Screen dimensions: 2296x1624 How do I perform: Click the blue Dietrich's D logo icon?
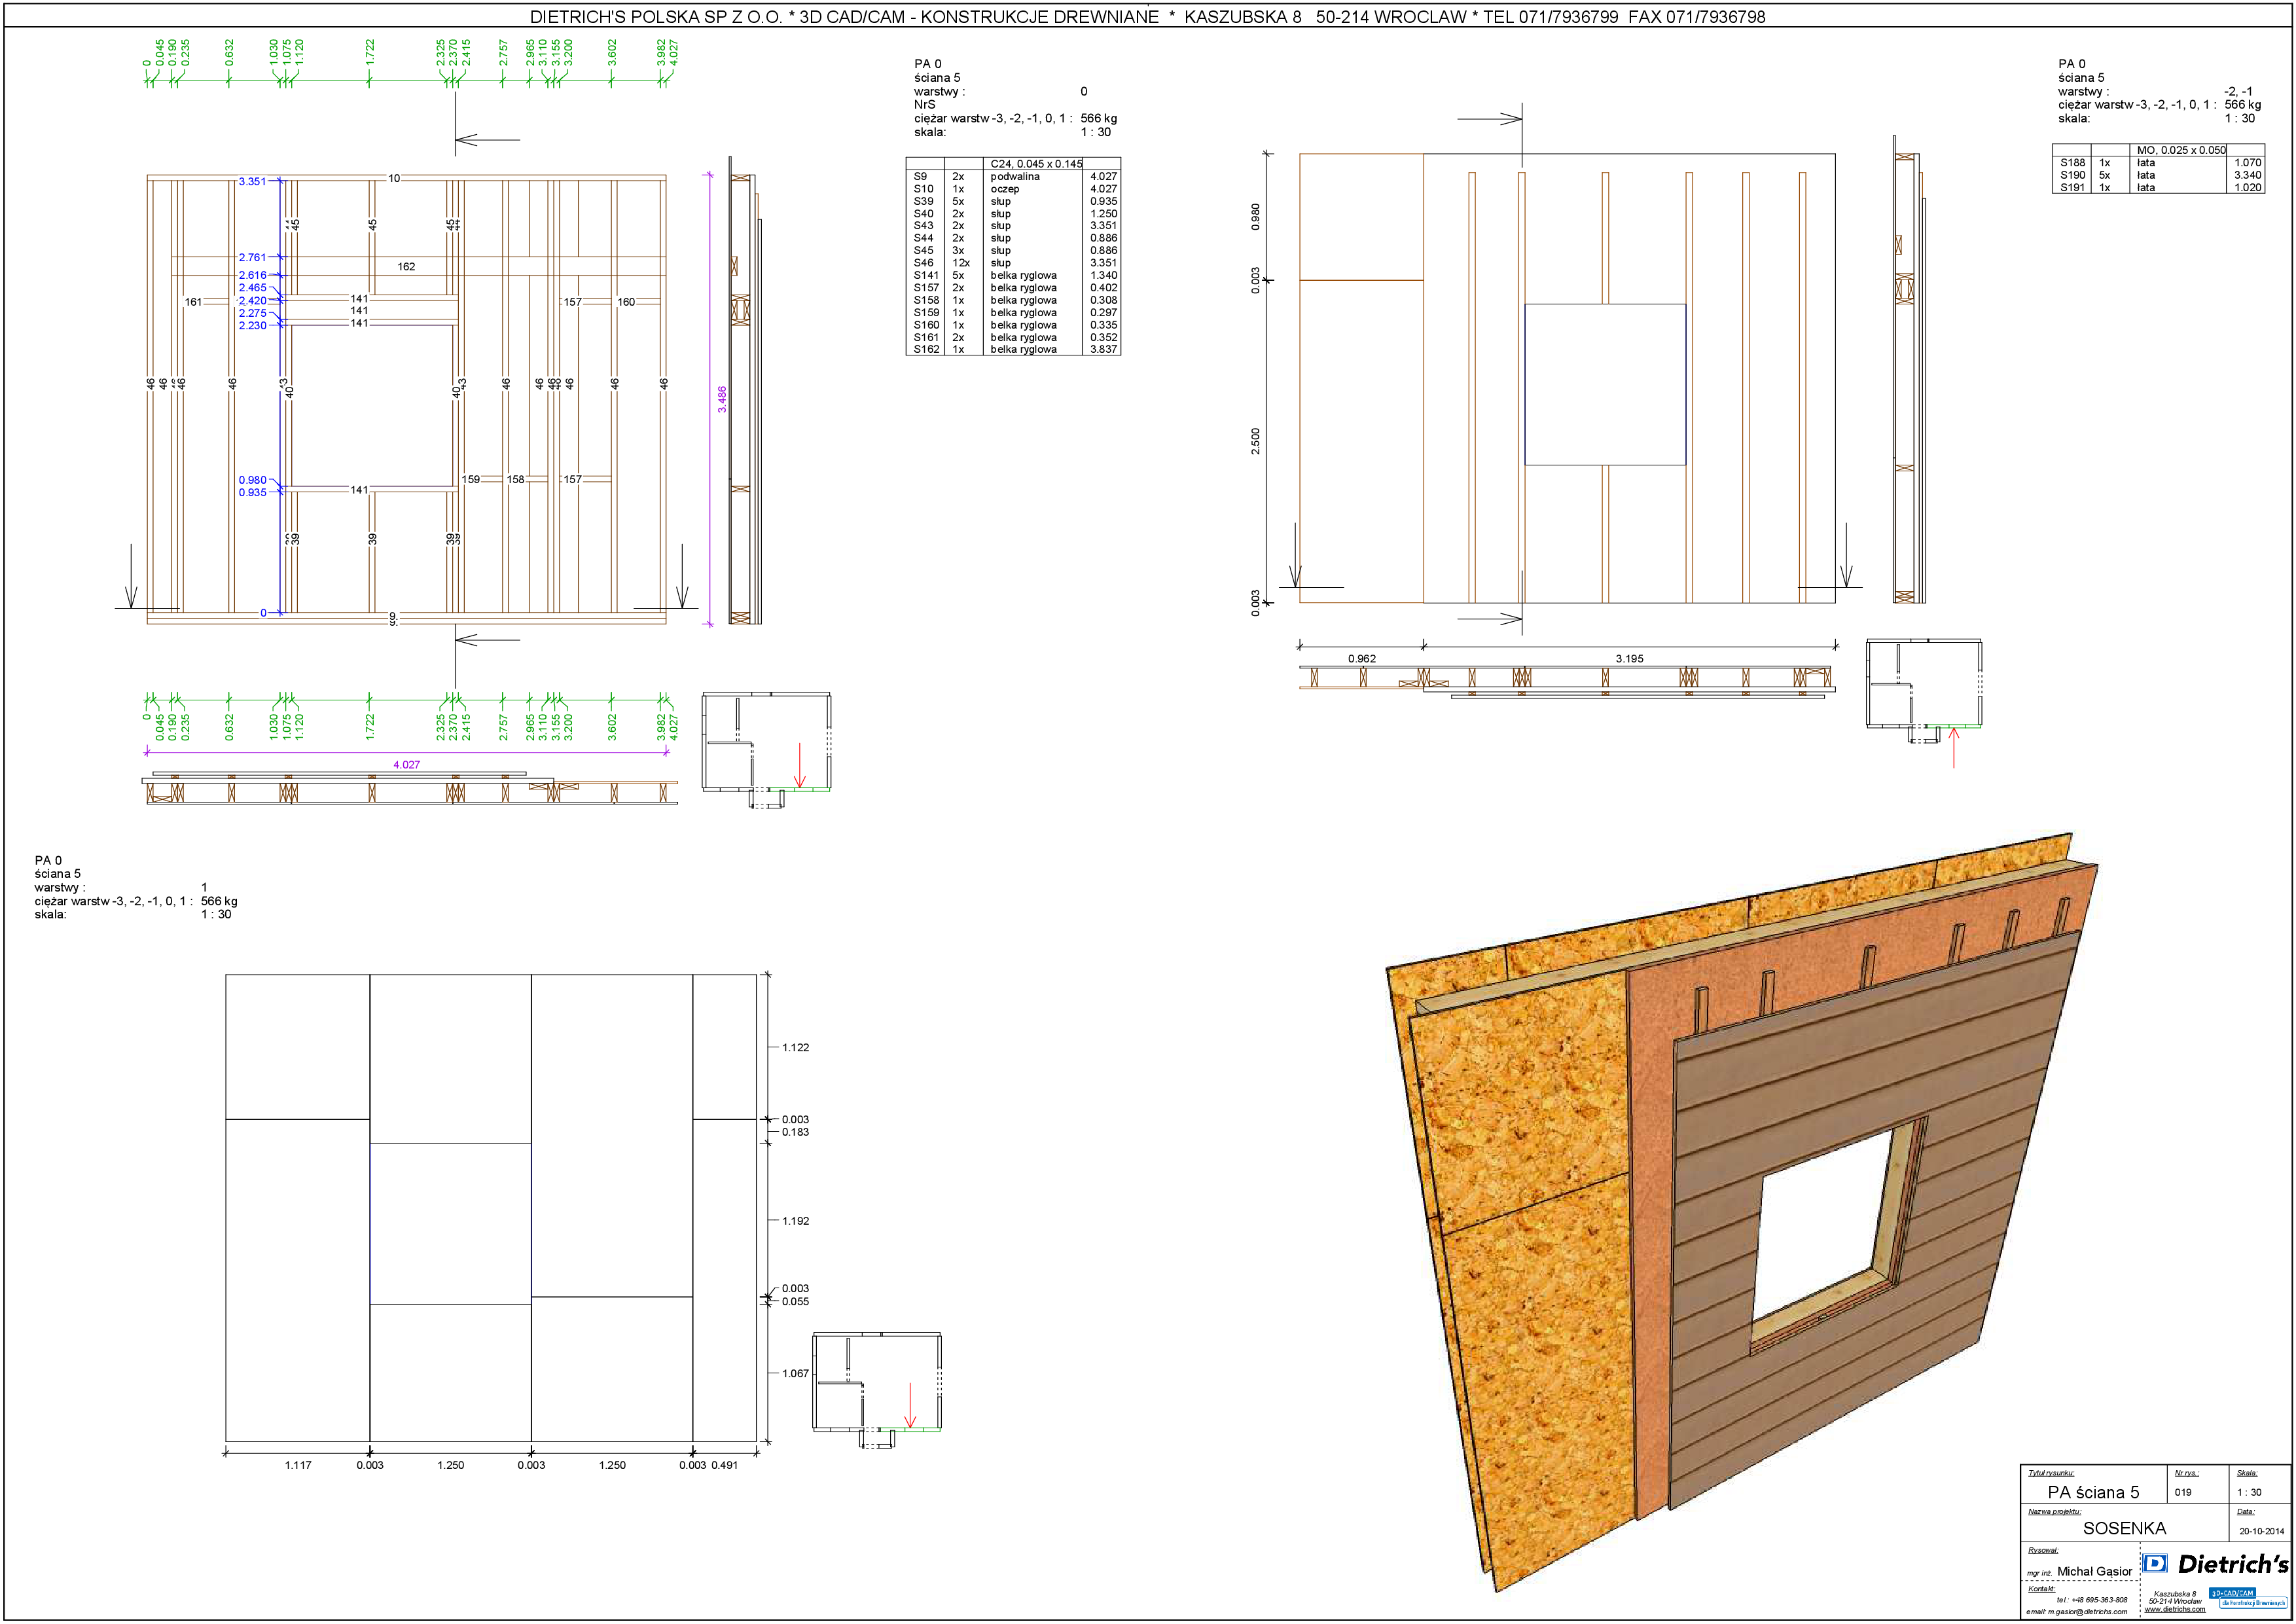coord(2154,1563)
